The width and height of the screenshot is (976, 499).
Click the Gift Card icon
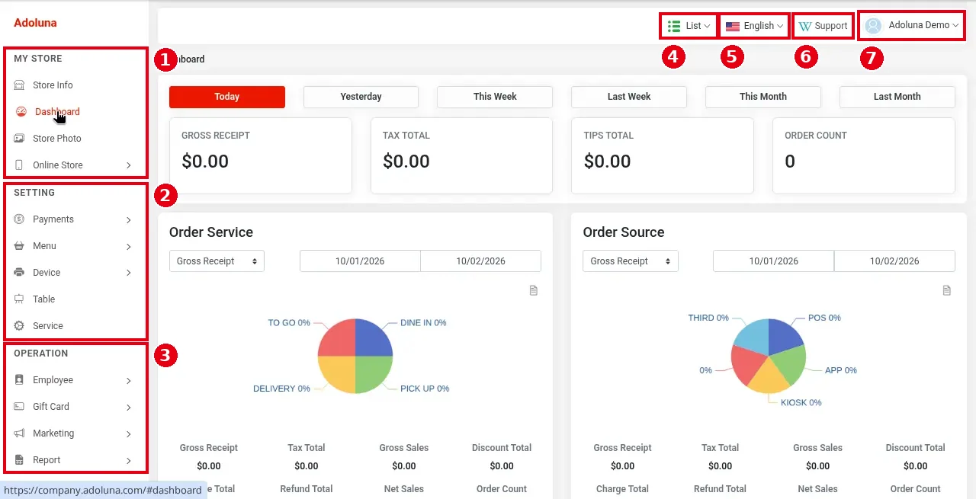coord(19,406)
